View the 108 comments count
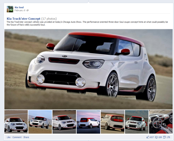The width and height of the screenshot is (174, 141). pyautogui.click(x=160, y=137)
